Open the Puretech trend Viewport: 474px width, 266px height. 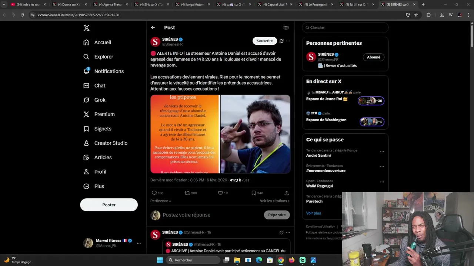[314, 201]
